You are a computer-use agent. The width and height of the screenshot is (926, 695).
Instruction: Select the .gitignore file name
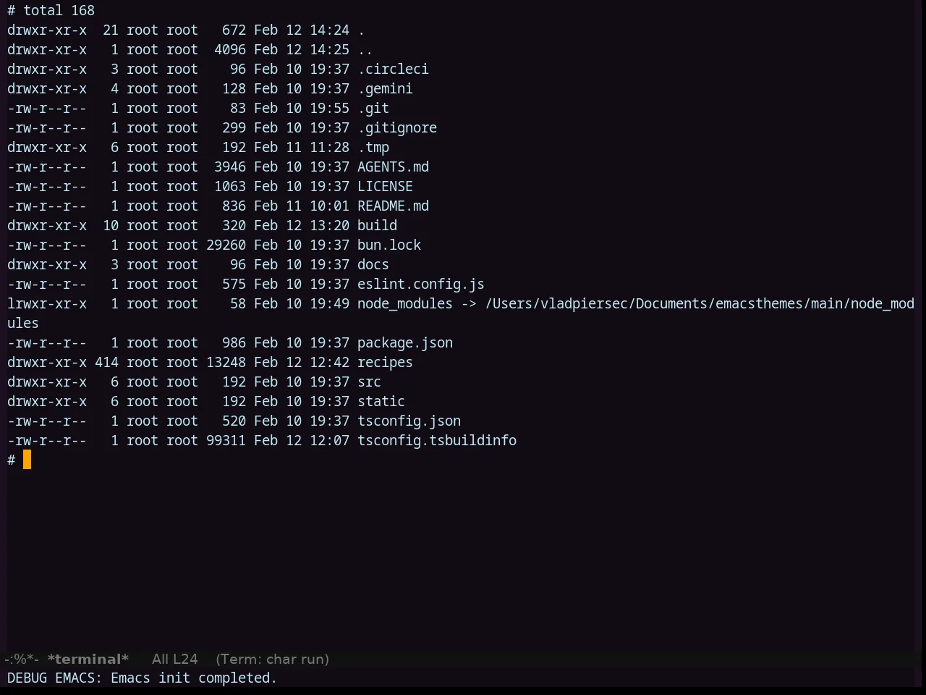pyautogui.click(x=397, y=127)
